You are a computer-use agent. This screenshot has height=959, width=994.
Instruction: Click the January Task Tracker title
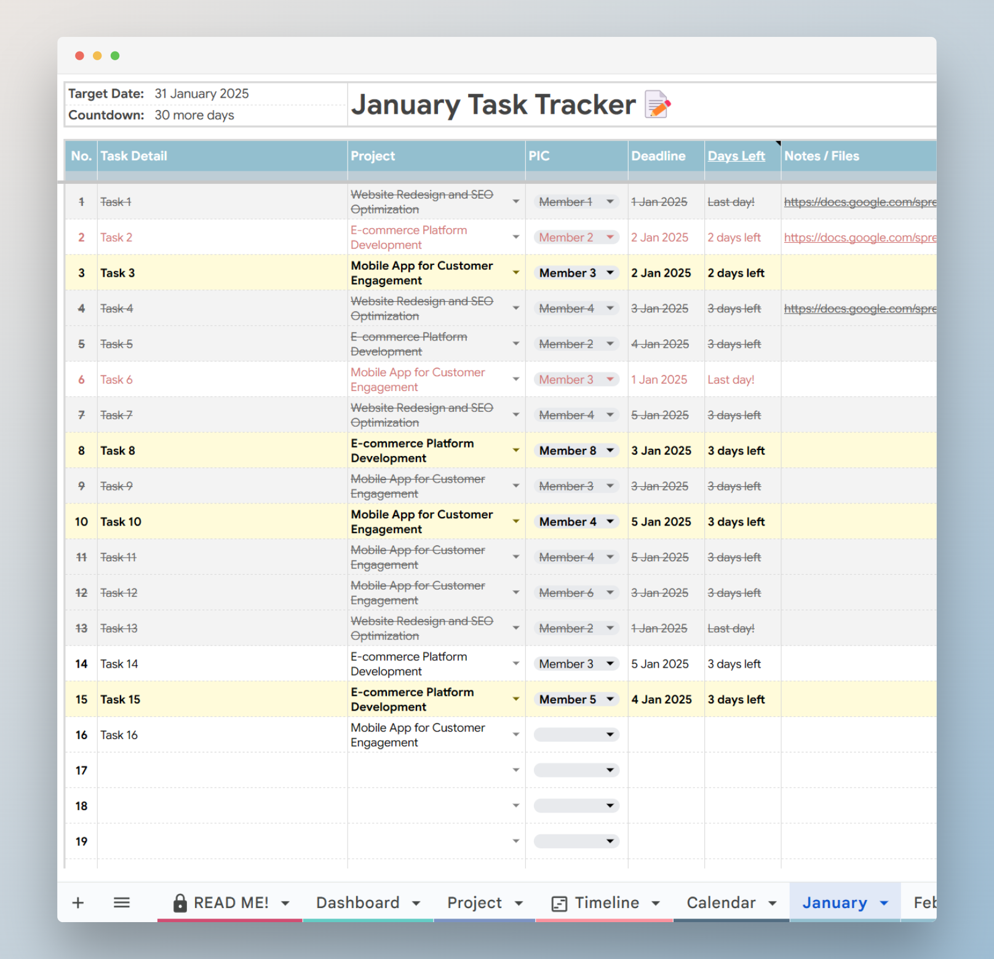pos(493,105)
